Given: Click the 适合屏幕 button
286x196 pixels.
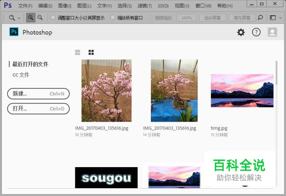Looking at the screenshot, I should pyautogui.click(x=212, y=18).
